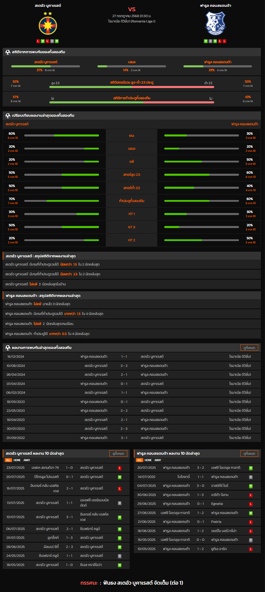Click the head-to-head match dated 01/09/2022
The height and width of the screenshot is (592, 265).
point(132,438)
